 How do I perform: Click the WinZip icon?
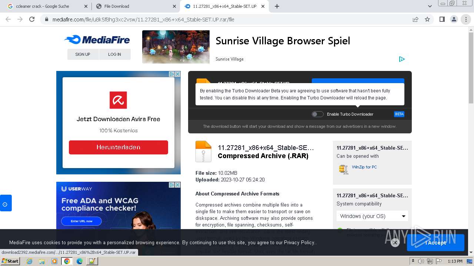pos(344,169)
